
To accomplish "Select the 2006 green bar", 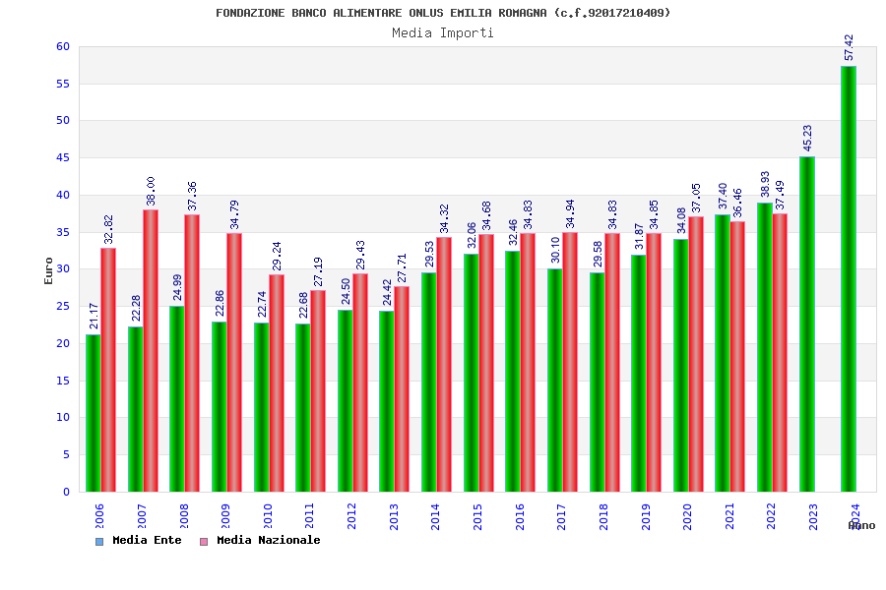I will [x=94, y=413].
